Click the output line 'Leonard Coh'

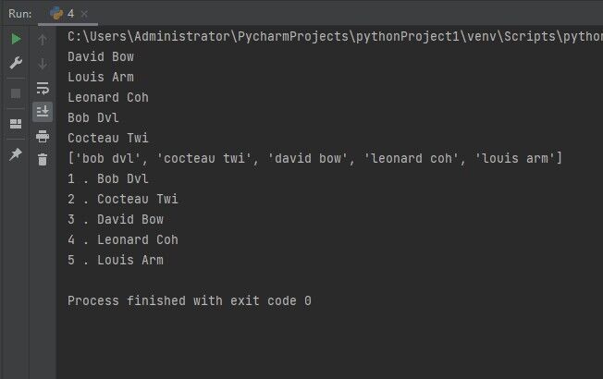pos(108,97)
